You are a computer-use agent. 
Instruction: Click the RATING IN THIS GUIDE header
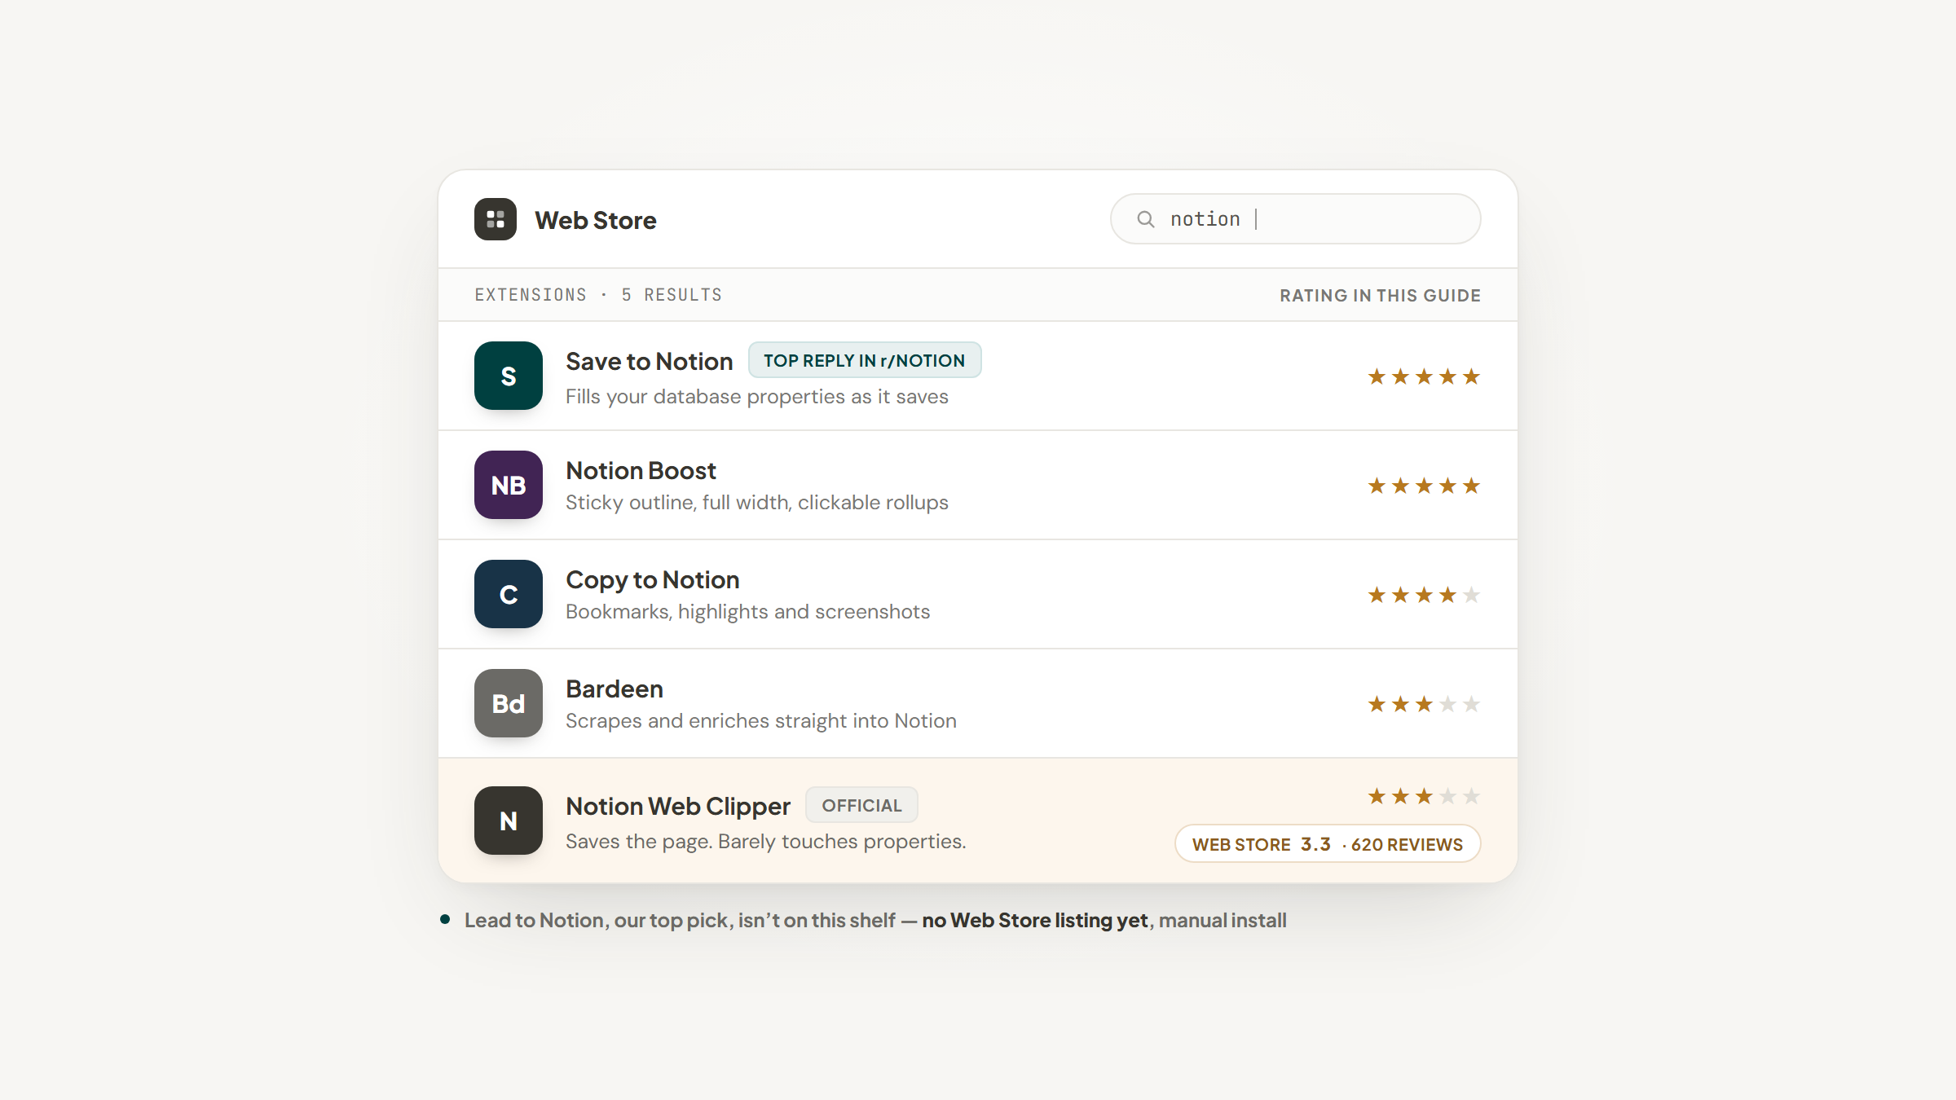click(x=1380, y=296)
